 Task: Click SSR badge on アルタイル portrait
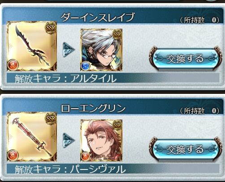point(117,34)
